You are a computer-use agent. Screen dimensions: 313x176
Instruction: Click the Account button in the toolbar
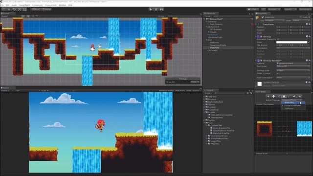point(274,9)
